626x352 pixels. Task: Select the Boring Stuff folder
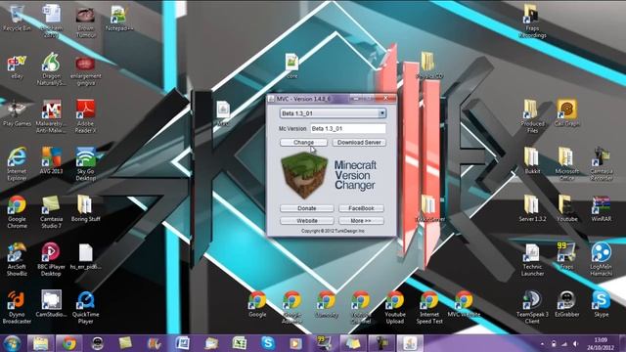(x=85, y=208)
